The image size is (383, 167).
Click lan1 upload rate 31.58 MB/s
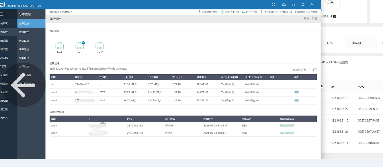tap(131, 84)
